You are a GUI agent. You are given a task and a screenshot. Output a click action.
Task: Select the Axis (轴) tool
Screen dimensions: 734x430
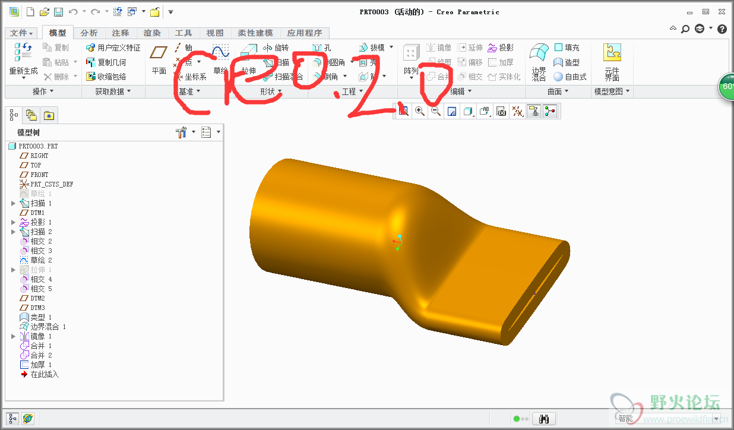click(183, 48)
